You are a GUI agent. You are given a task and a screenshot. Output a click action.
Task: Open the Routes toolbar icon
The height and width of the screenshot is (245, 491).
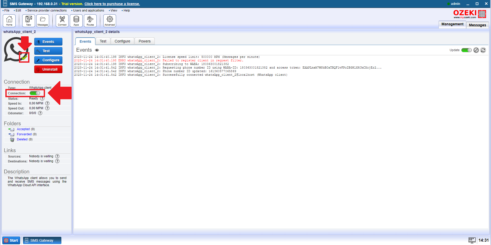click(90, 21)
